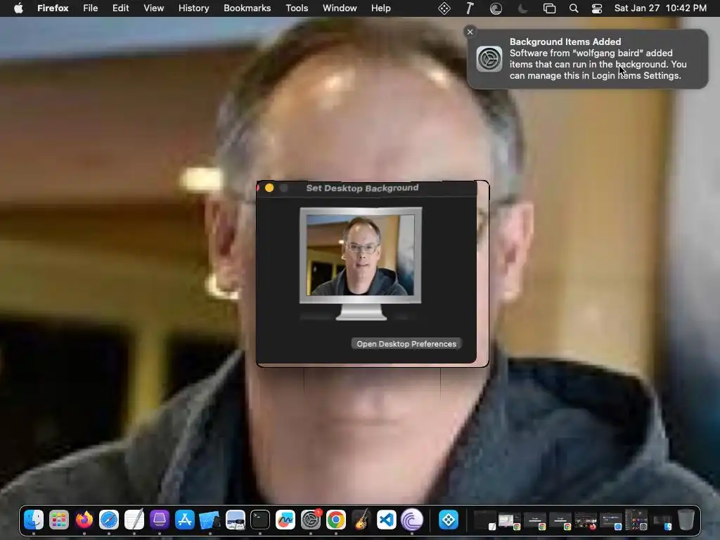The width and height of the screenshot is (720, 540).
Task: Dismiss the Background Items Added notification
Action: click(470, 32)
